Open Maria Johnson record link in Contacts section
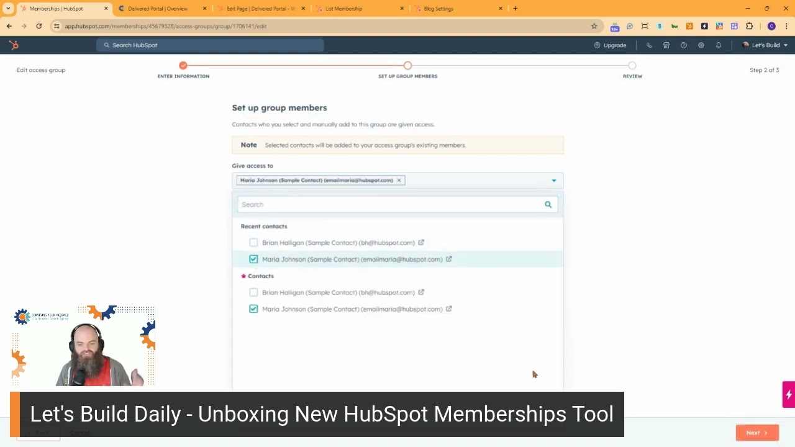Image resolution: width=795 pixels, height=447 pixels. tap(449, 309)
